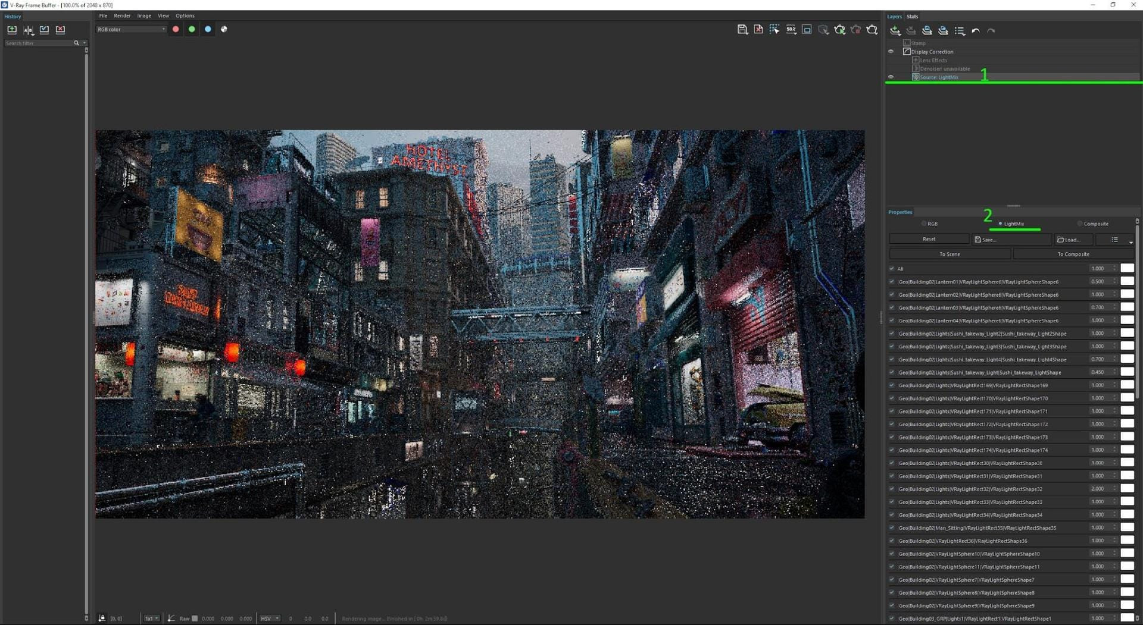Open the RGB color channel dropdown
1143x625 pixels.
[131, 29]
